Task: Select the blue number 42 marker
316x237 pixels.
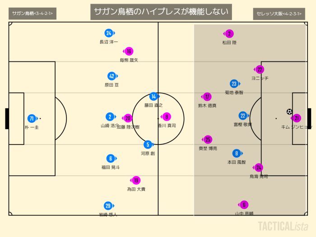Action: [x=112, y=76]
